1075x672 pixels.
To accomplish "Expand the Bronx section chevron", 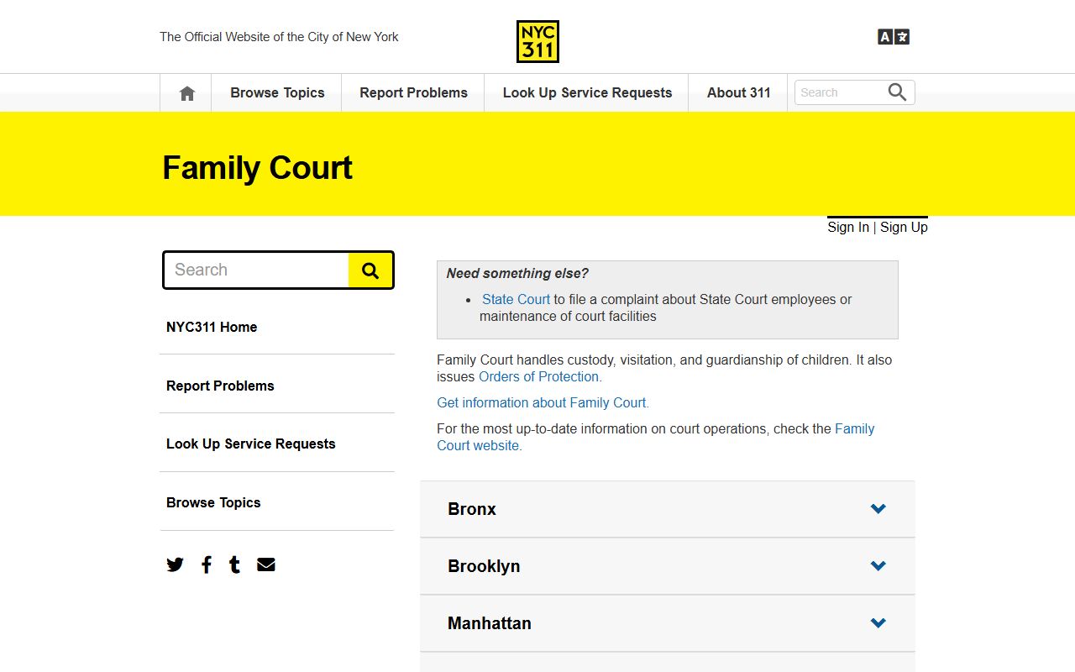I will [x=878, y=509].
